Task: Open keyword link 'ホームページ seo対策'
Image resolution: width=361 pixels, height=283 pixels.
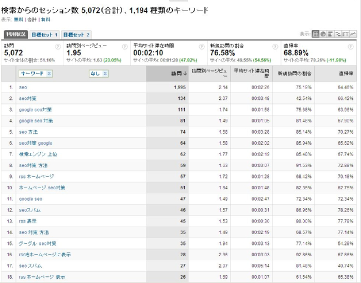Action: pyautogui.click(x=42, y=188)
